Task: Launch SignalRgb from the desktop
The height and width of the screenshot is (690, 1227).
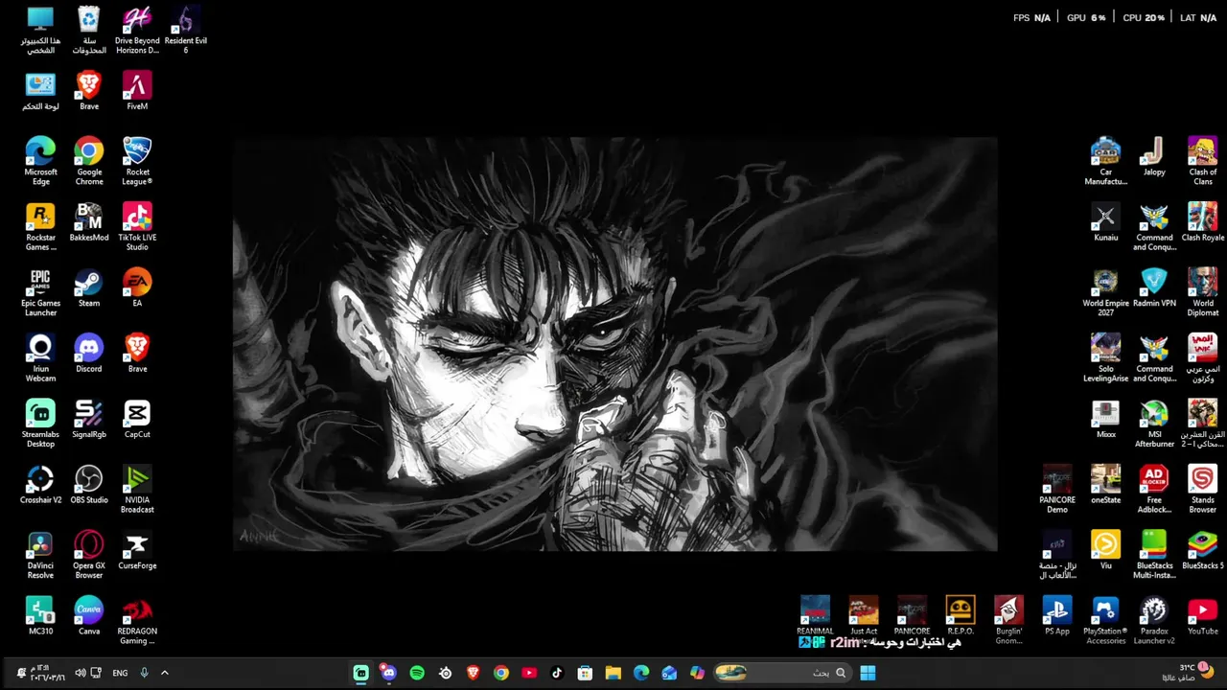Action: coord(89,419)
